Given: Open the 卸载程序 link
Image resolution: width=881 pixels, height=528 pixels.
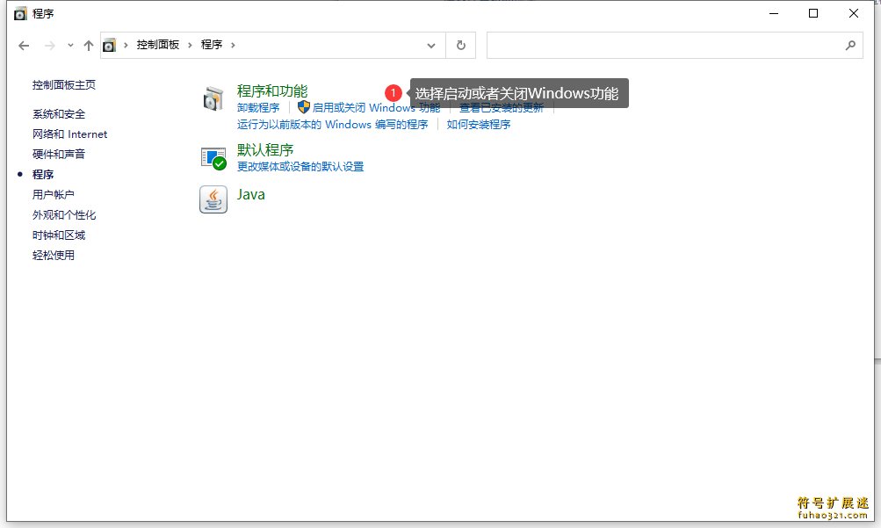Looking at the screenshot, I should [258, 108].
